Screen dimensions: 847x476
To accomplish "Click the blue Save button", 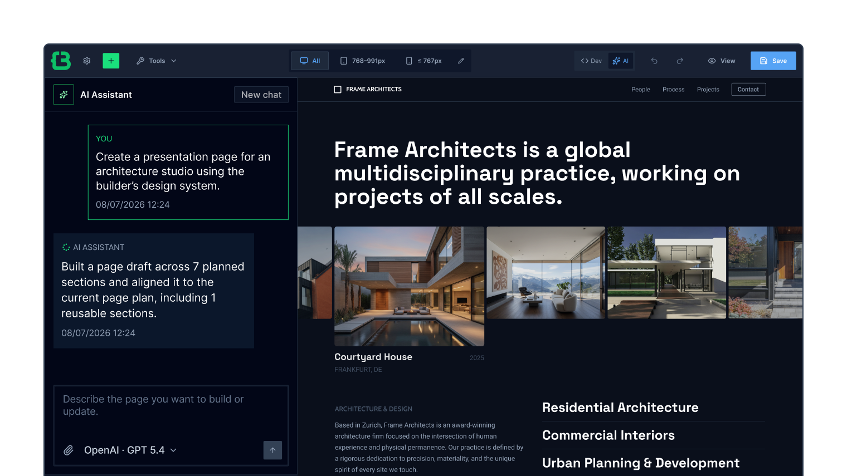I will pos(773,61).
